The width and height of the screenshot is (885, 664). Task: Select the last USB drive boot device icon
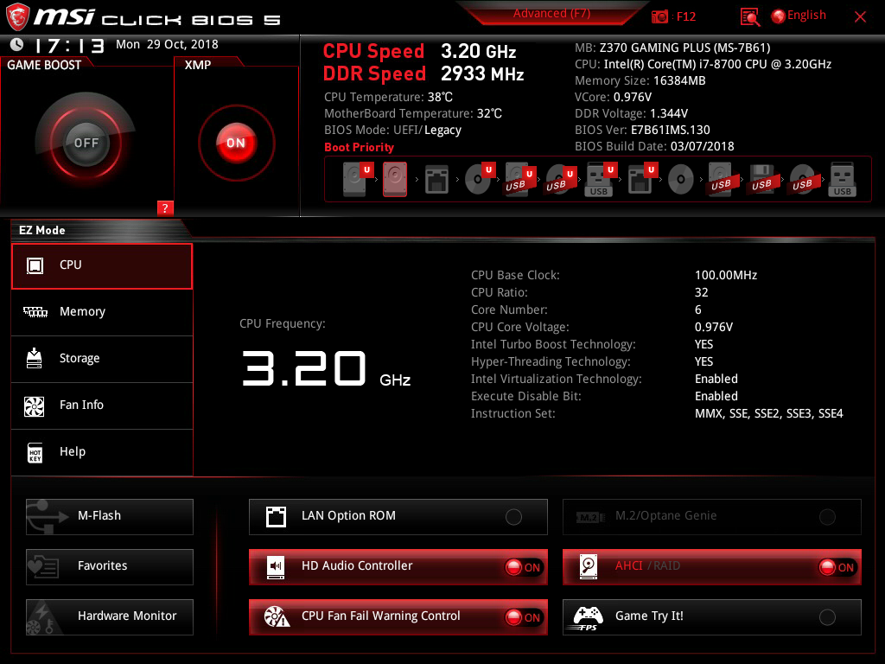(x=842, y=179)
